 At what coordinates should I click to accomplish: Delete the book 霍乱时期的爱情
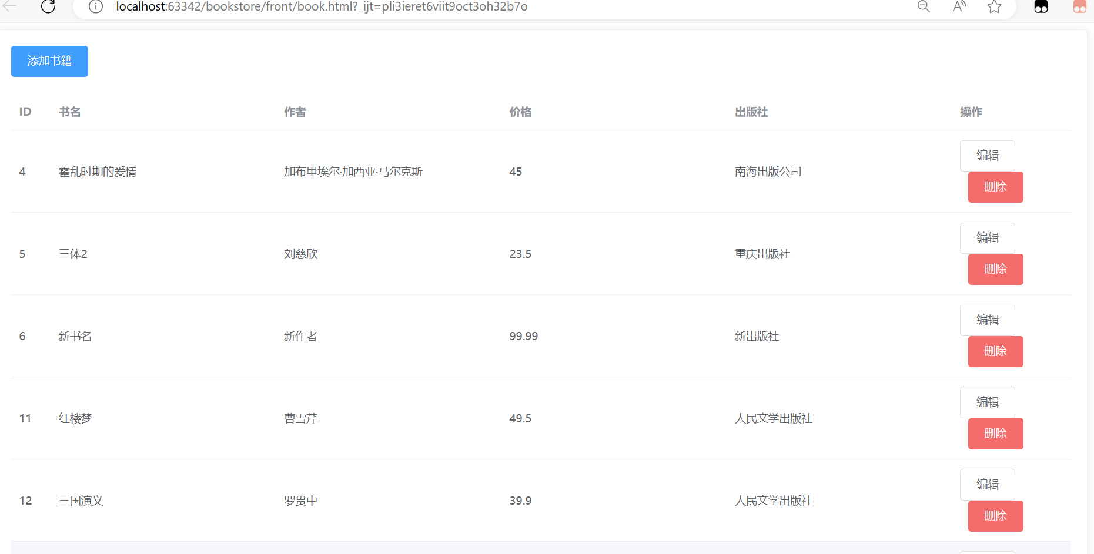995,187
